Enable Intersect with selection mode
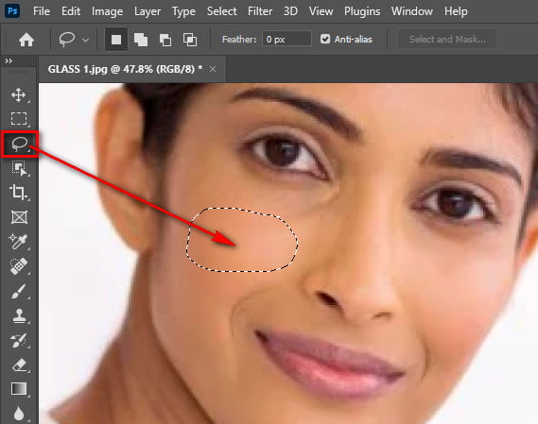The height and width of the screenshot is (424, 538). pos(190,40)
